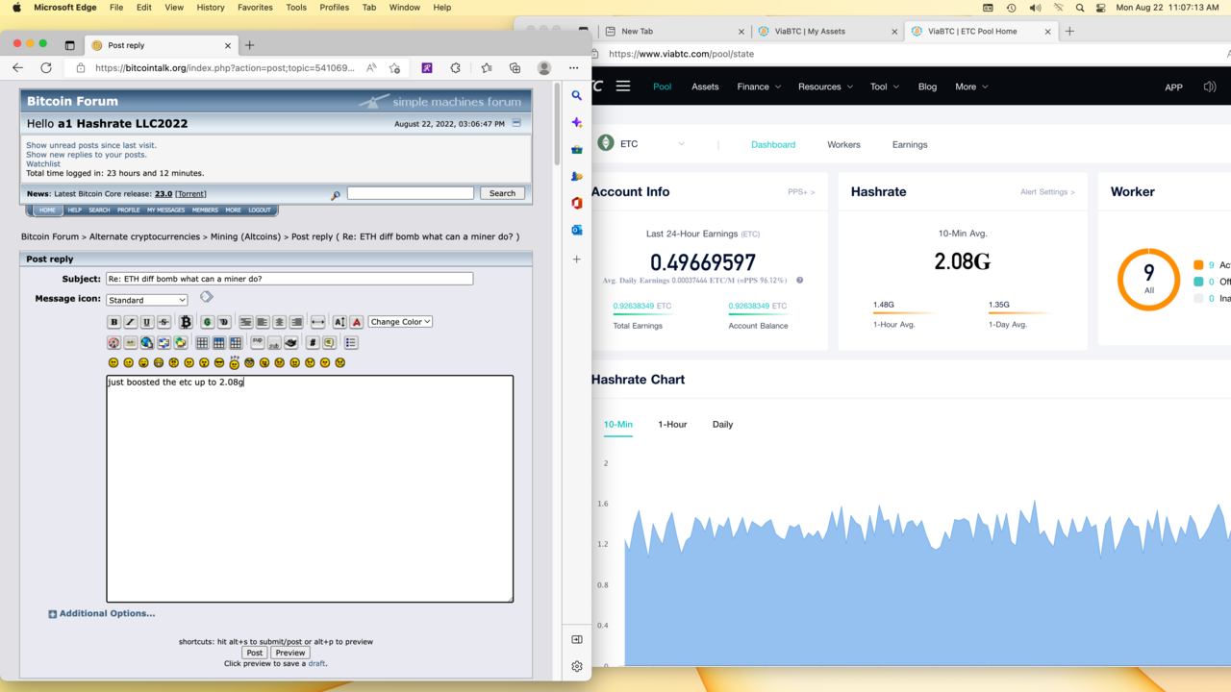Screen dimensions: 1231x692
Task: Open Edge sidebar search icon
Action: pyautogui.click(x=577, y=96)
